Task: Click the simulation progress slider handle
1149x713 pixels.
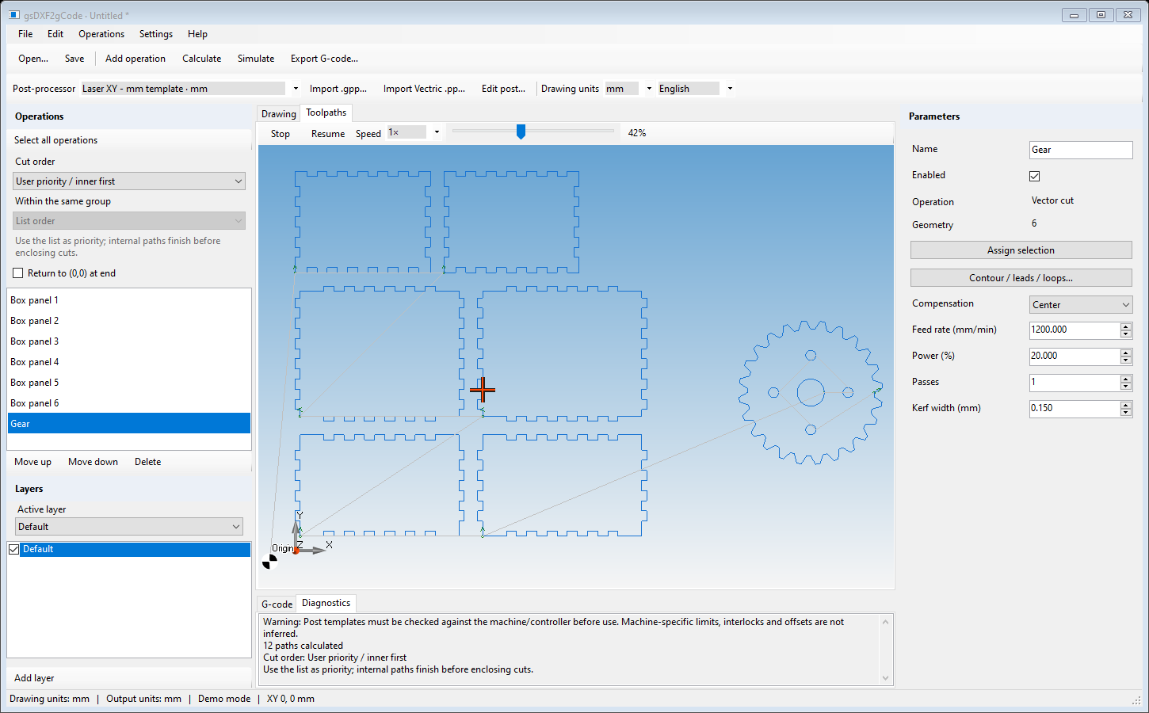Action: [x=521, y=132]
